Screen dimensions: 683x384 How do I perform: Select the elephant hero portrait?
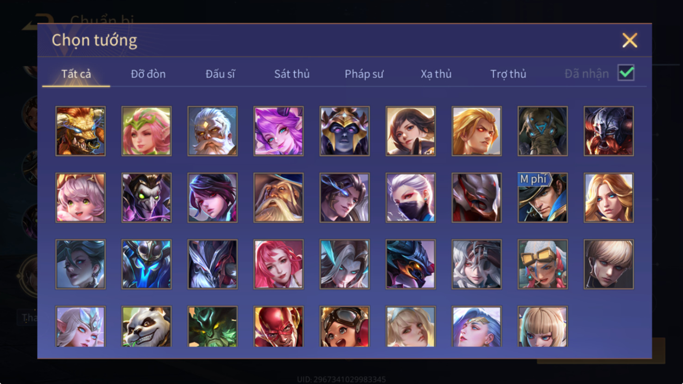click(x=542, y=131)
